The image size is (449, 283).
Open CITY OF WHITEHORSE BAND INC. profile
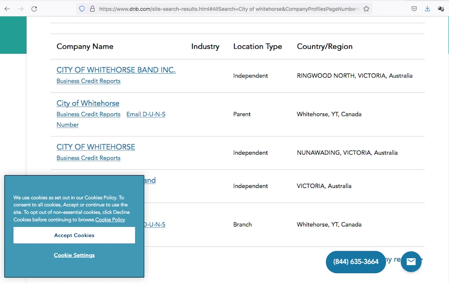116,70
